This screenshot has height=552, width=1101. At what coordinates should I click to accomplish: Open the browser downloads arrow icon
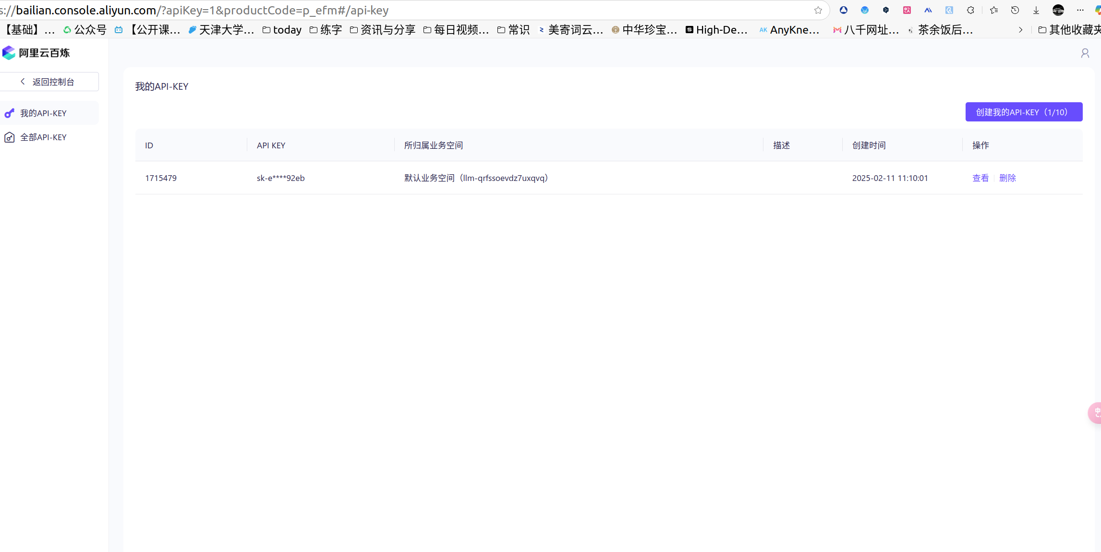tap(1036, 10)
